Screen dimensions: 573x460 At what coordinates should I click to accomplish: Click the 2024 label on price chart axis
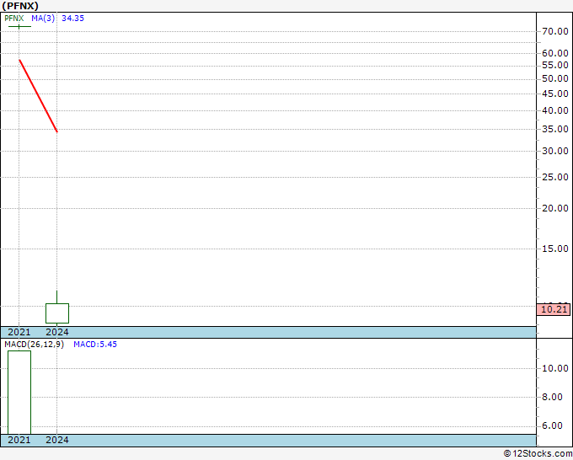57,332
